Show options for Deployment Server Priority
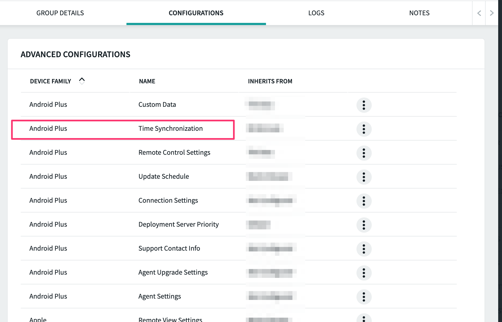Viewport: 502px width, 322px height. point(364,225)
